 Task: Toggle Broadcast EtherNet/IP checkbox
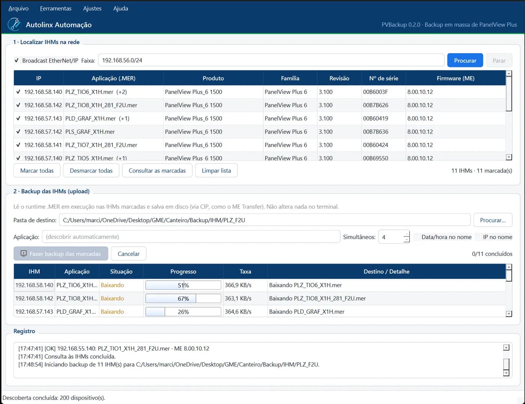coord(16,60)
